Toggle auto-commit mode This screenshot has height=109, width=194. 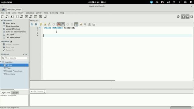click(76, 24)
